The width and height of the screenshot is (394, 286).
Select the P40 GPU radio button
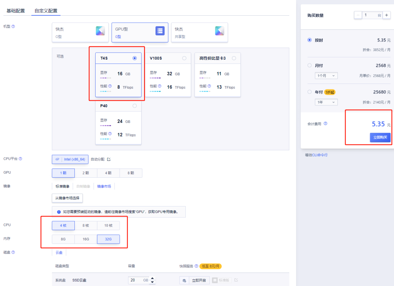click(x=135, y=106)
